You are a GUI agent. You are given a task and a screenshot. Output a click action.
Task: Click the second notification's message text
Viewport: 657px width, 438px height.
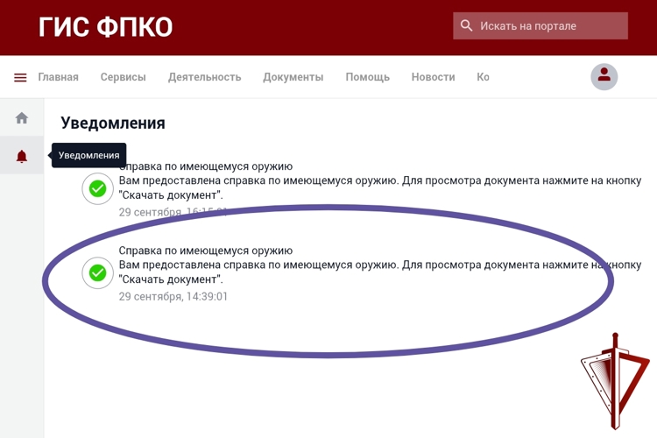point(380,272)
